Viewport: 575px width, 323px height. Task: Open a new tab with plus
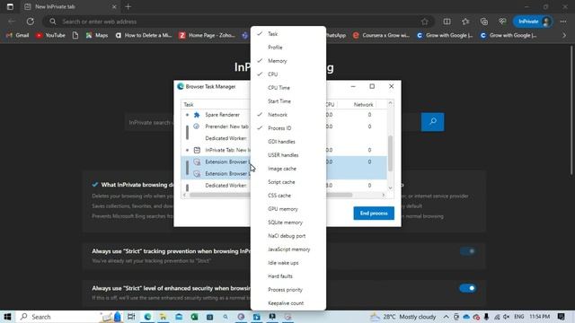point(128,6)
